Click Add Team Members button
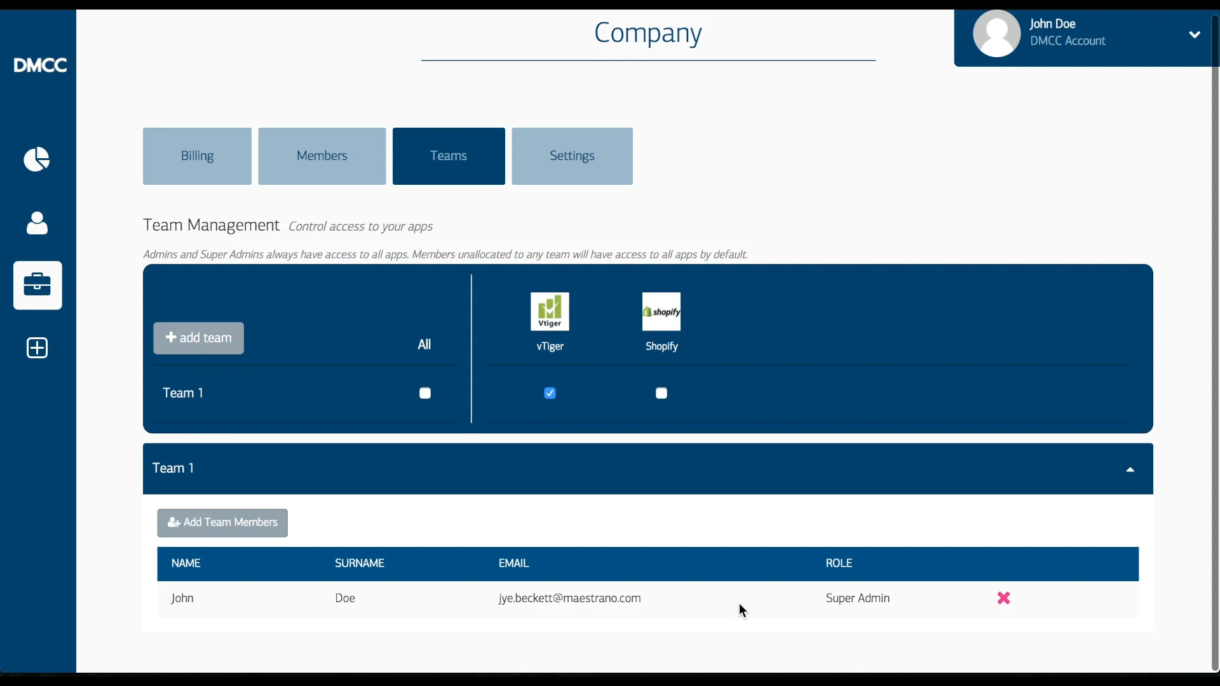The height and width of the screenshot is (686, 1220). pos(222,523)
